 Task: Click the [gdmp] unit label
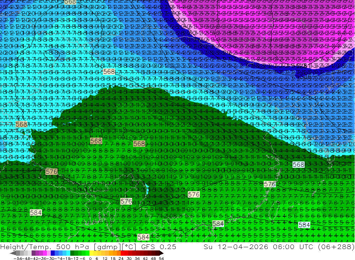[107, 247]
